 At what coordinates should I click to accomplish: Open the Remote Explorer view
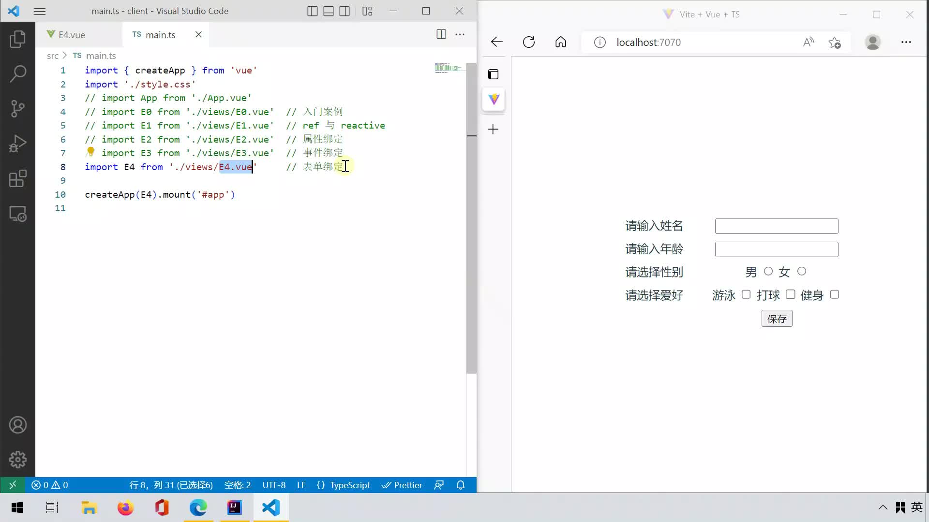tap(17, 214)
